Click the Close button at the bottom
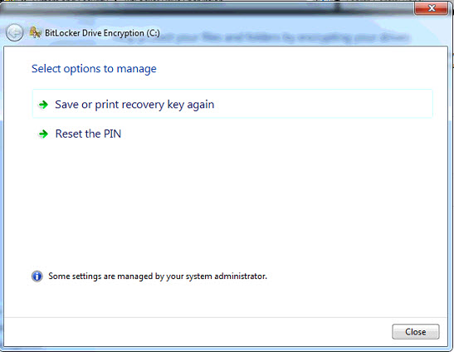 point(416,332)
